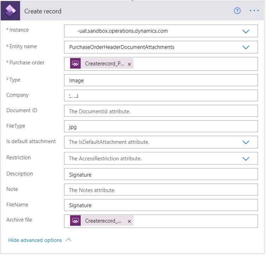266x255 pixels.
Task: Click the Archive file field label
Action: [x=19, y=220]
